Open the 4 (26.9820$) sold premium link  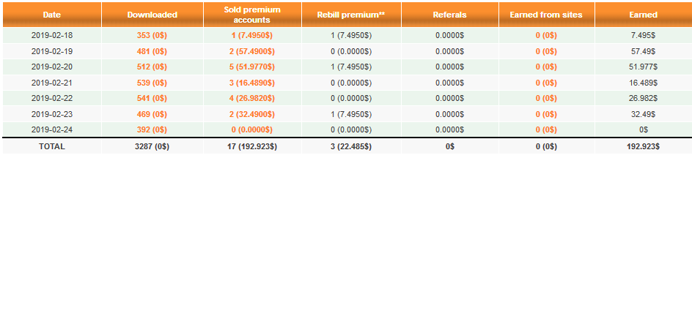click(252, 99)
